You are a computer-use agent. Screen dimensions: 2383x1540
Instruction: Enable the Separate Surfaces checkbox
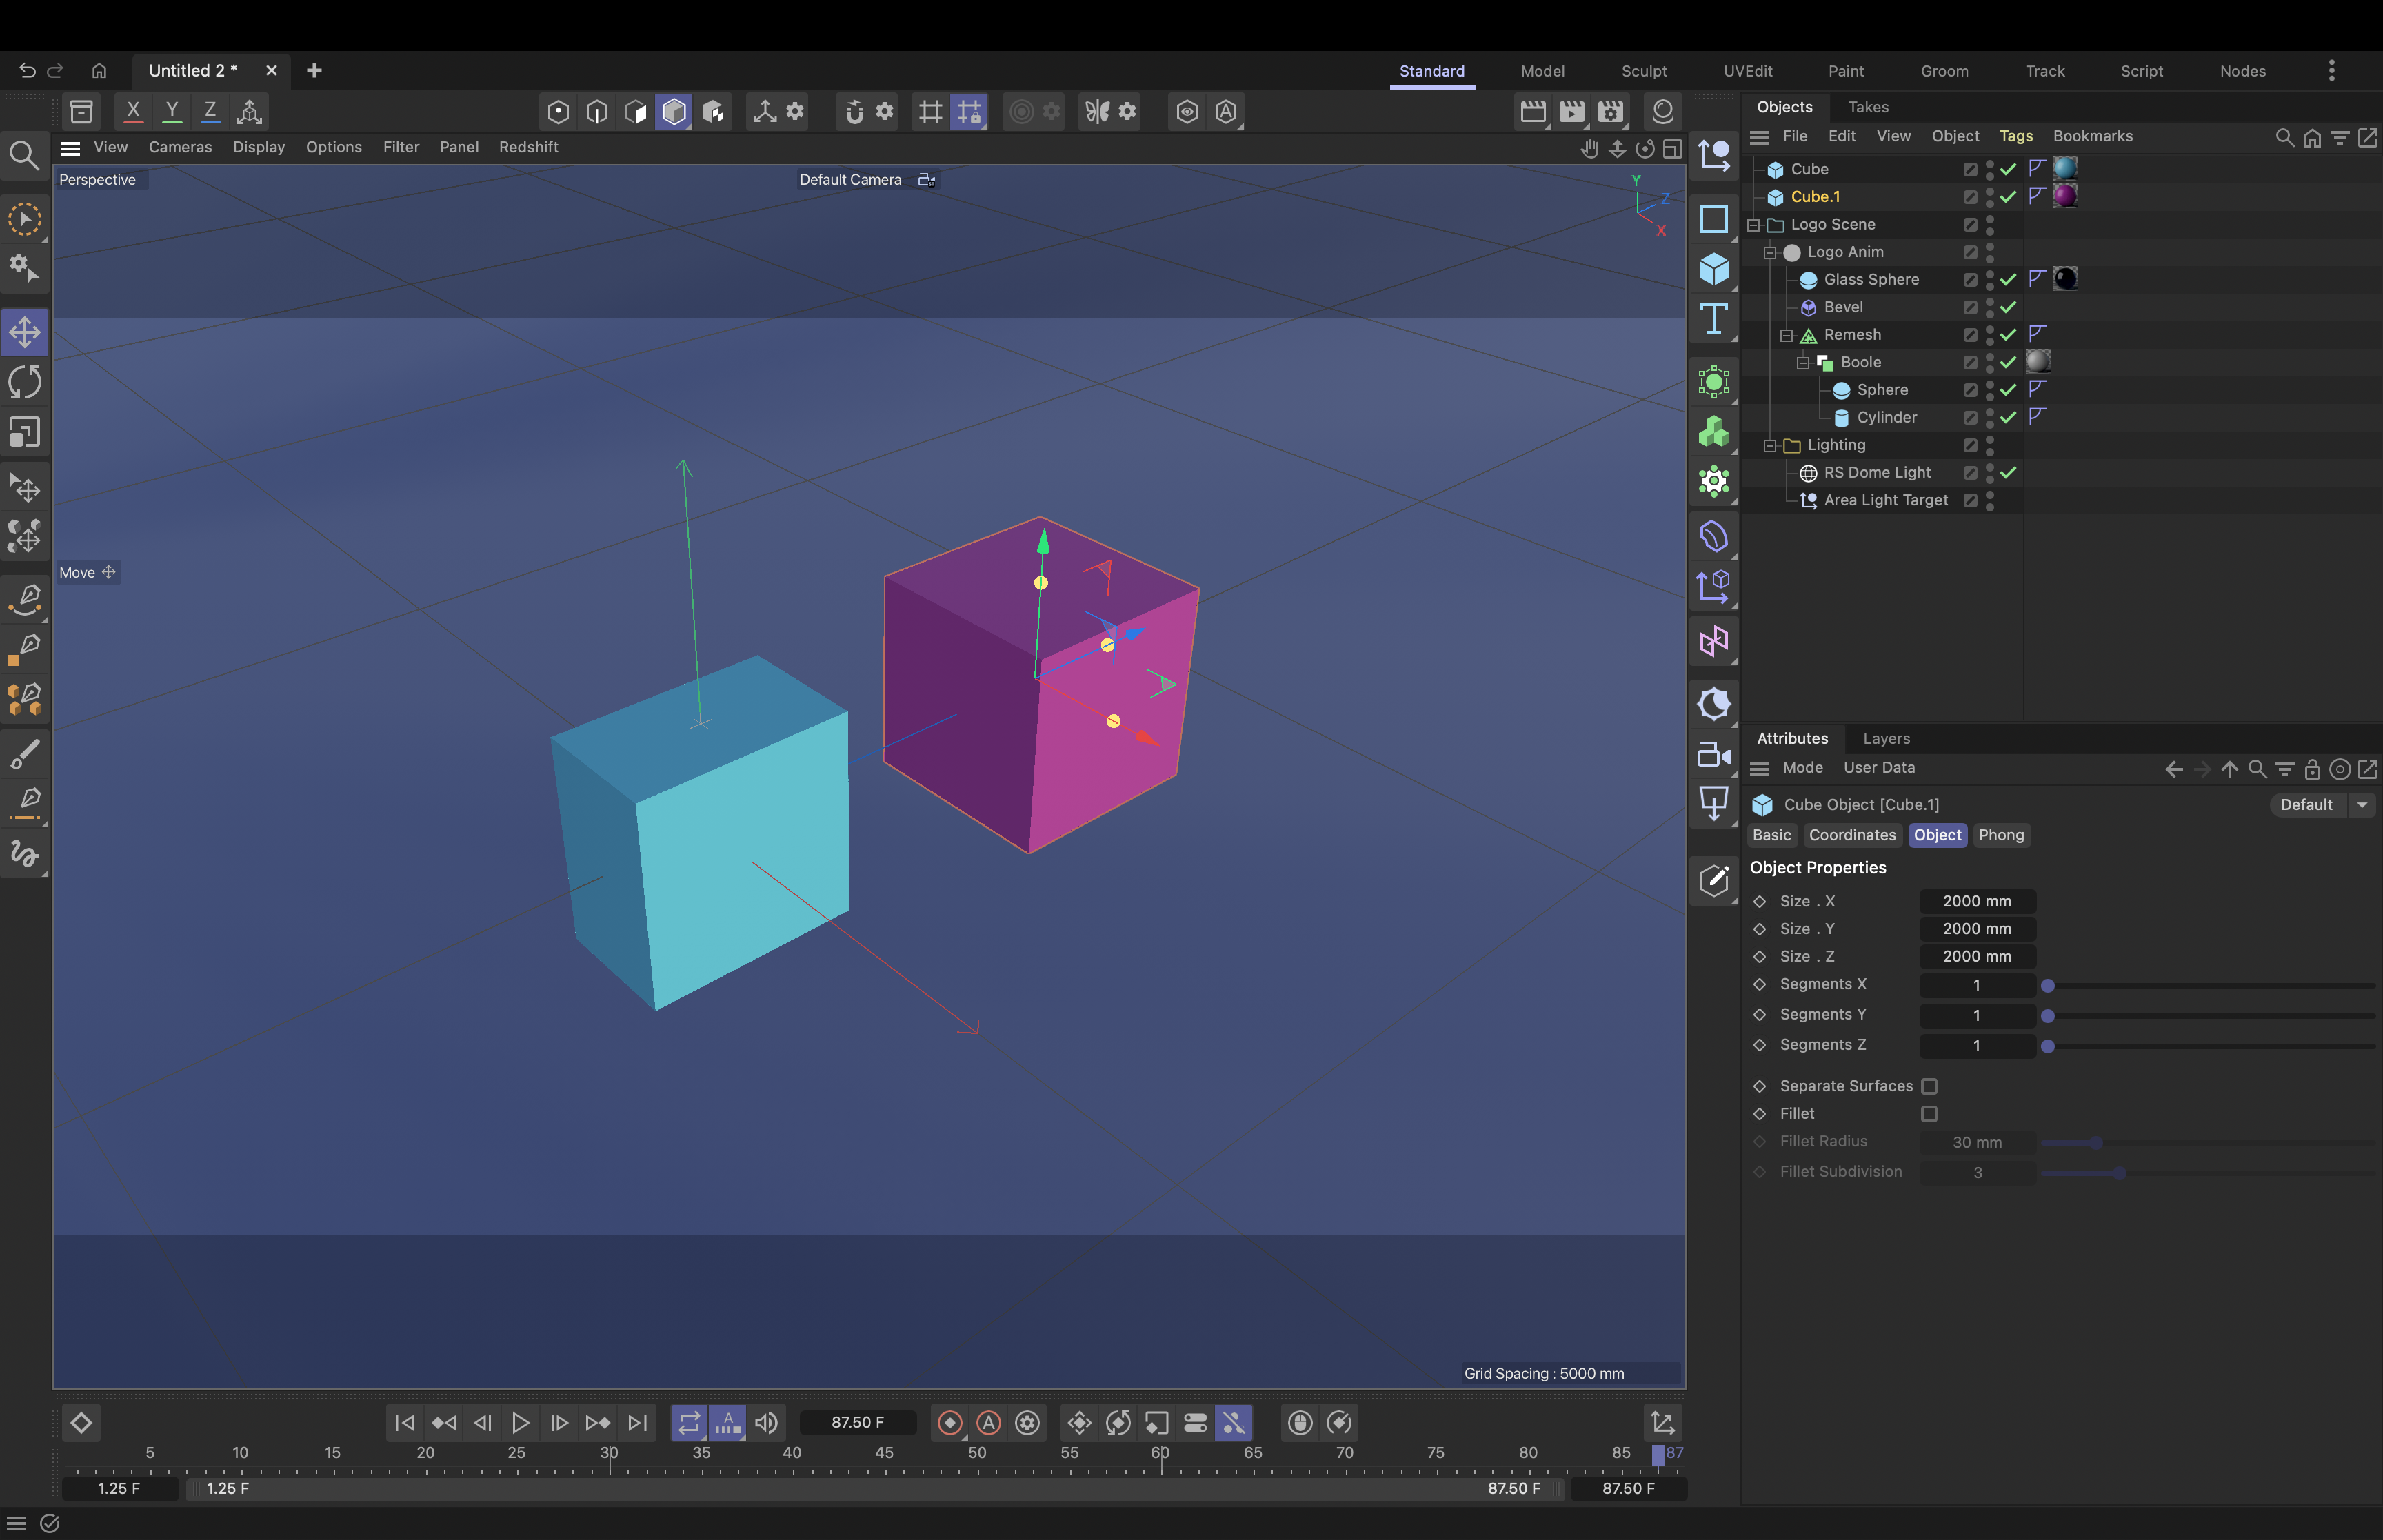click(x=1929, y=1086)
